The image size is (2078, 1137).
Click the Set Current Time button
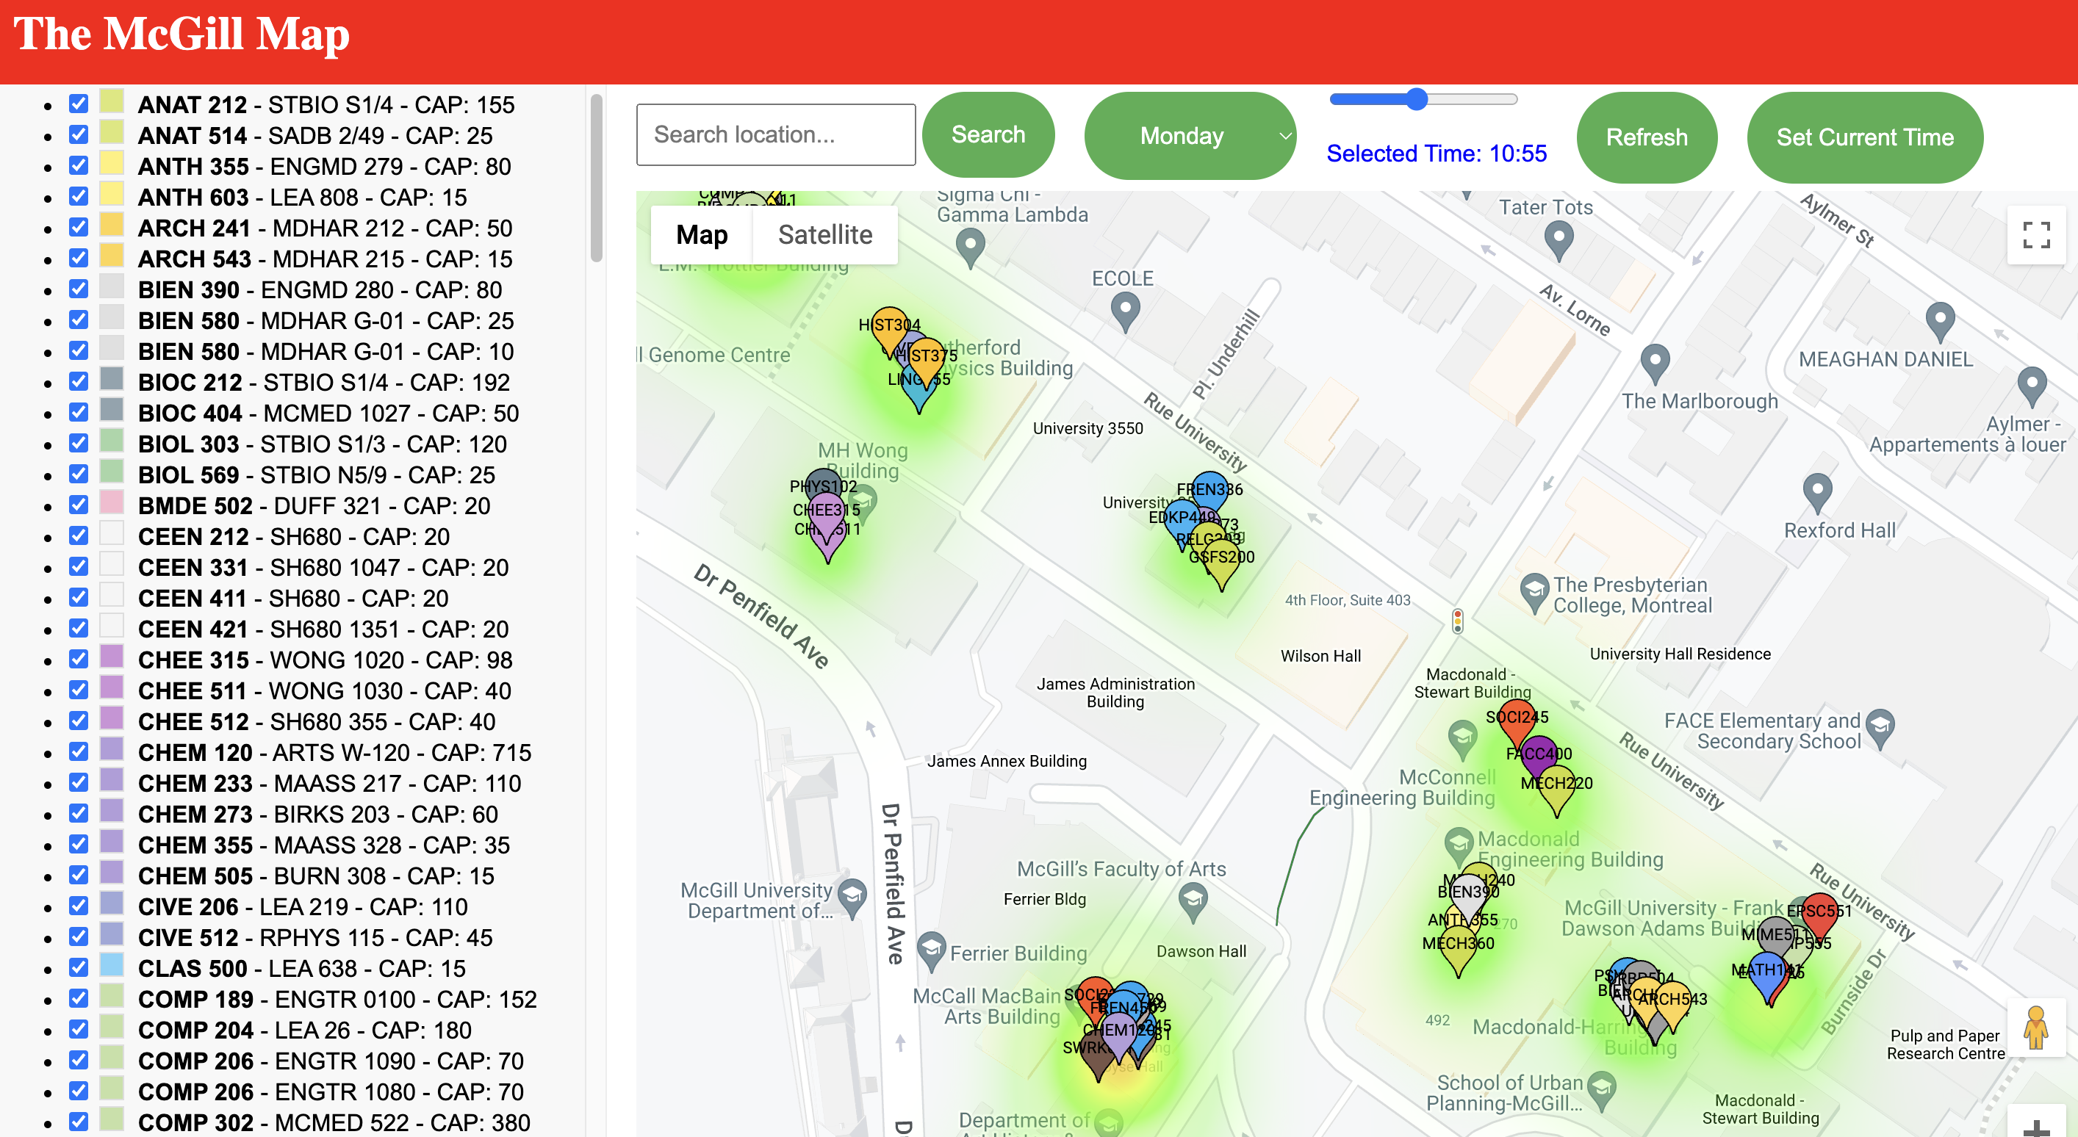pos(1864,137)
